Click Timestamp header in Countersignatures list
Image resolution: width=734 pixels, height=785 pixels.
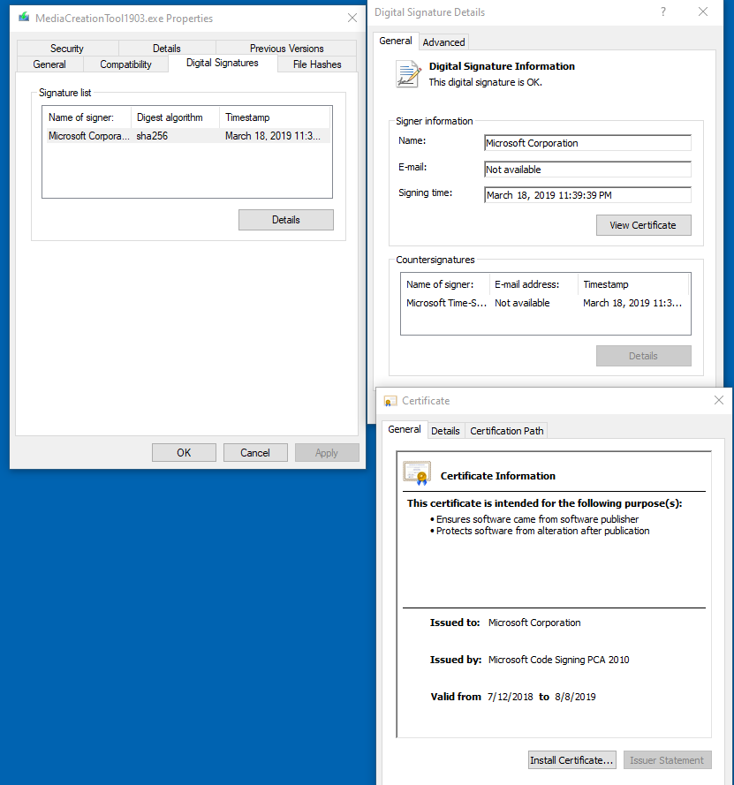tap(633, 284)
